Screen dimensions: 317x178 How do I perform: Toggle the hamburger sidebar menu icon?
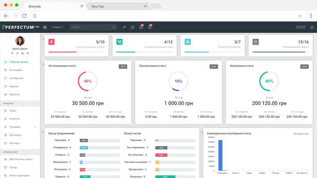pyautogui.click(x=45, y=27)
